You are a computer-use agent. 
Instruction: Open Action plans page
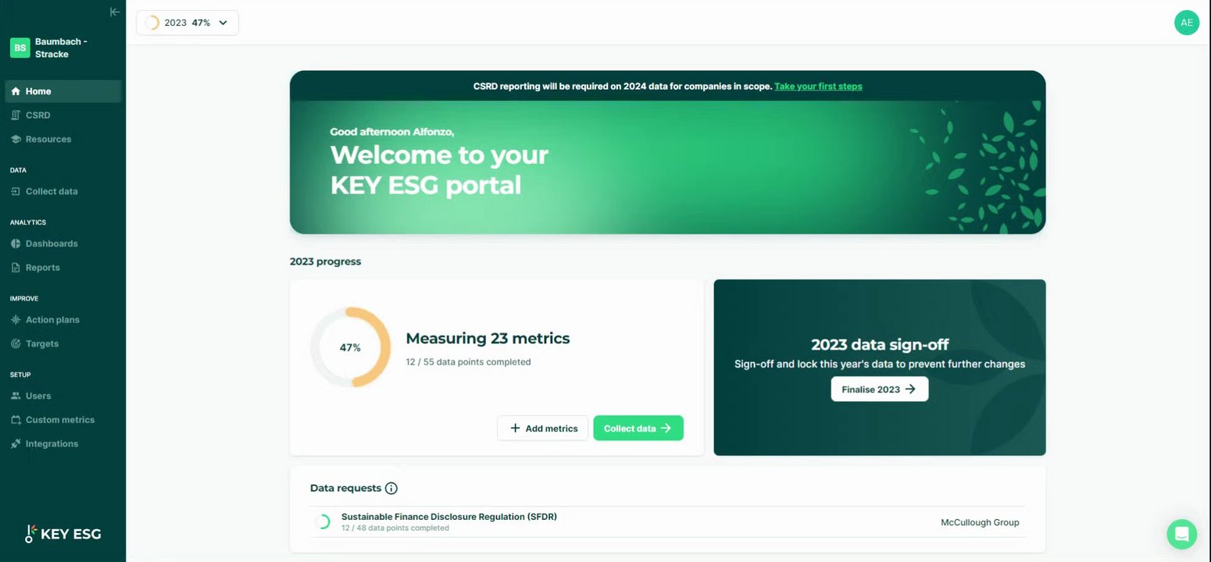(x=63, y=319)
